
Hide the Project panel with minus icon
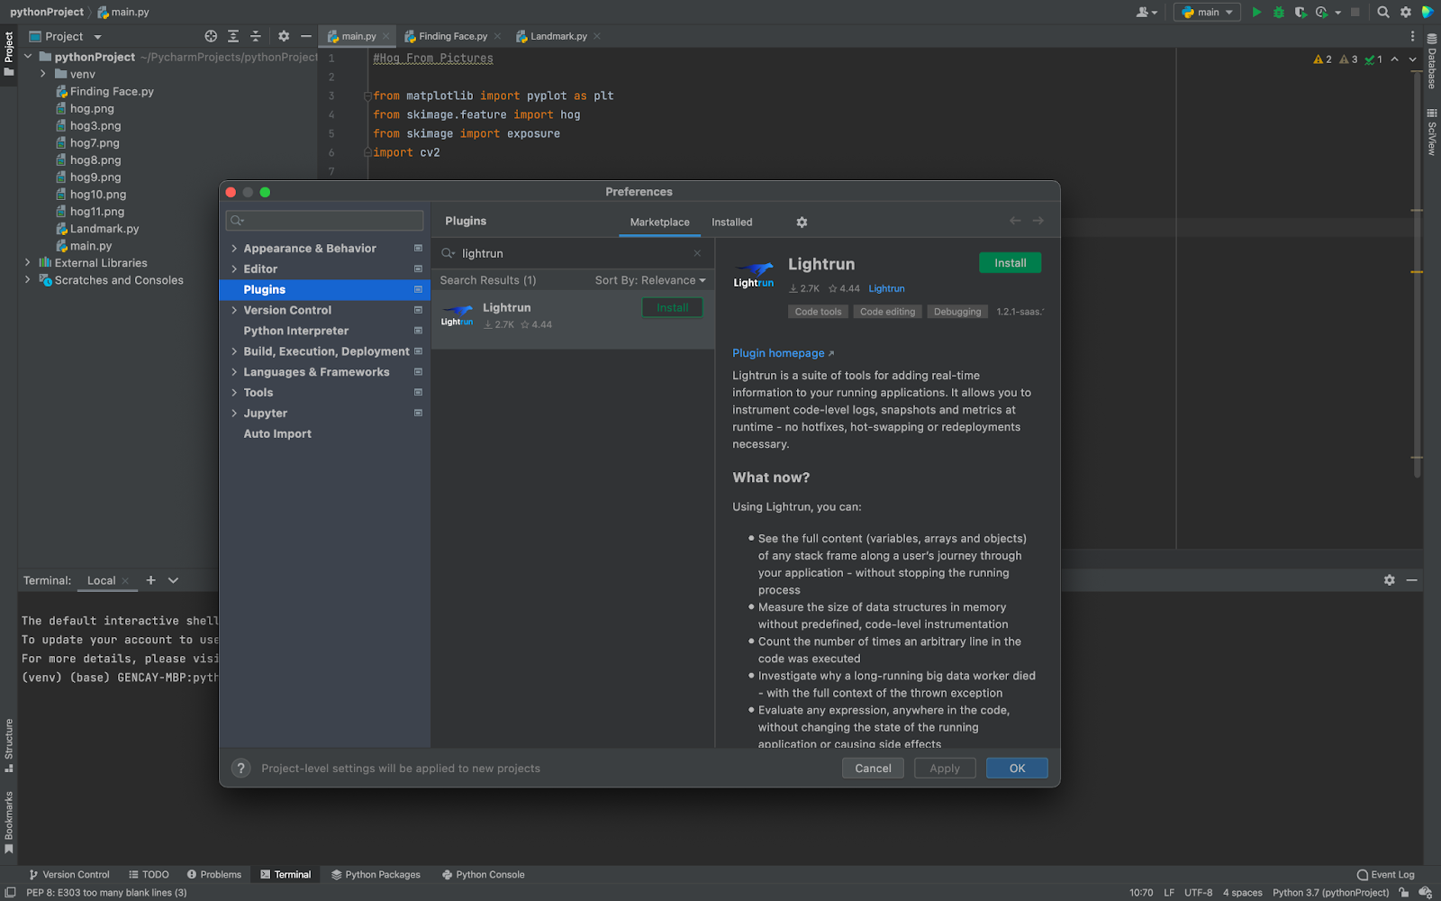[306, 36]
